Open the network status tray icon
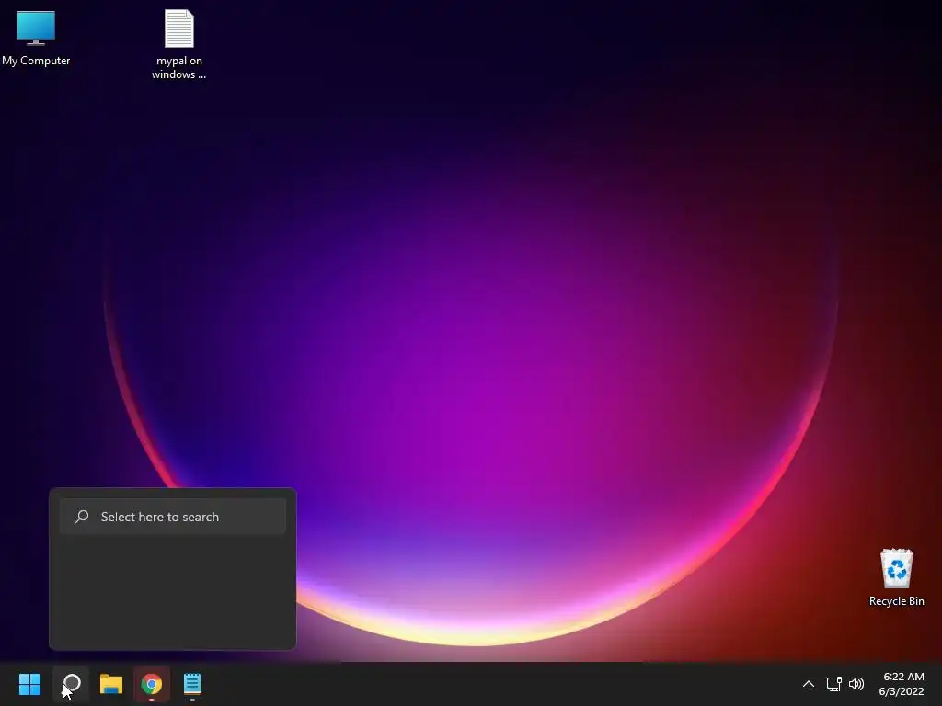Viewport: 942px width, 706px height. (833, 684)
